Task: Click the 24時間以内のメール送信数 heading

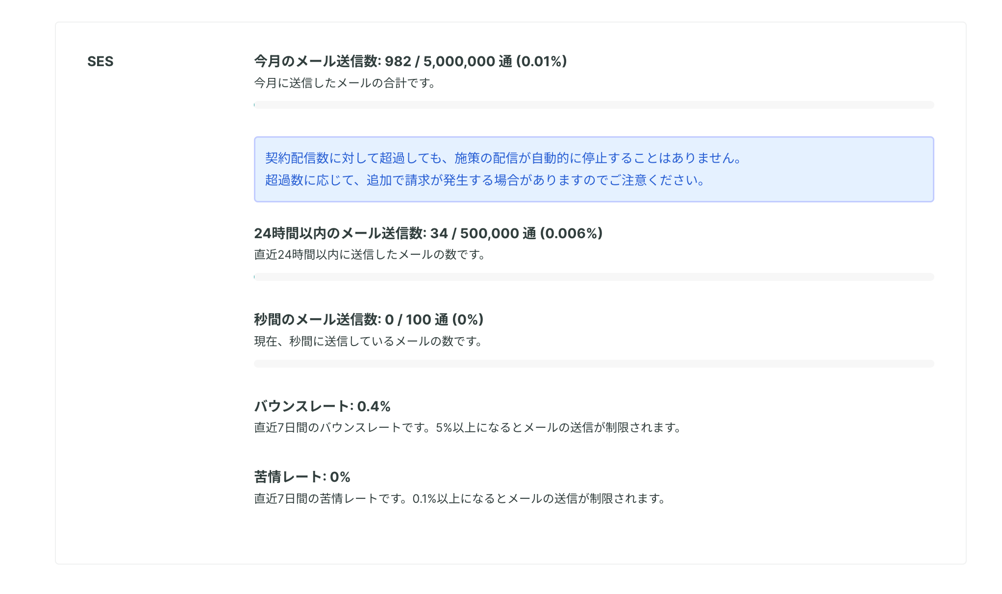Action: tap(428, 233)
